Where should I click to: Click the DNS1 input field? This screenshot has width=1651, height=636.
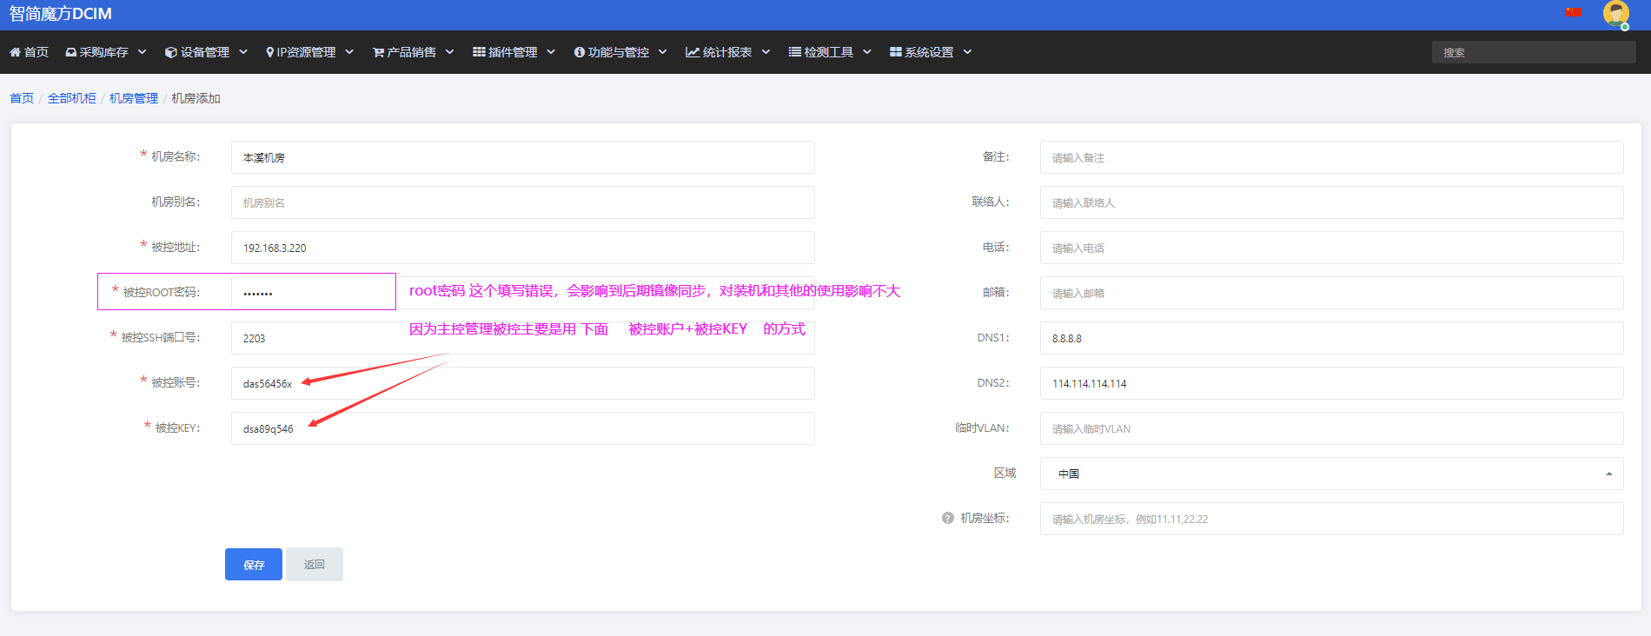1331,338
